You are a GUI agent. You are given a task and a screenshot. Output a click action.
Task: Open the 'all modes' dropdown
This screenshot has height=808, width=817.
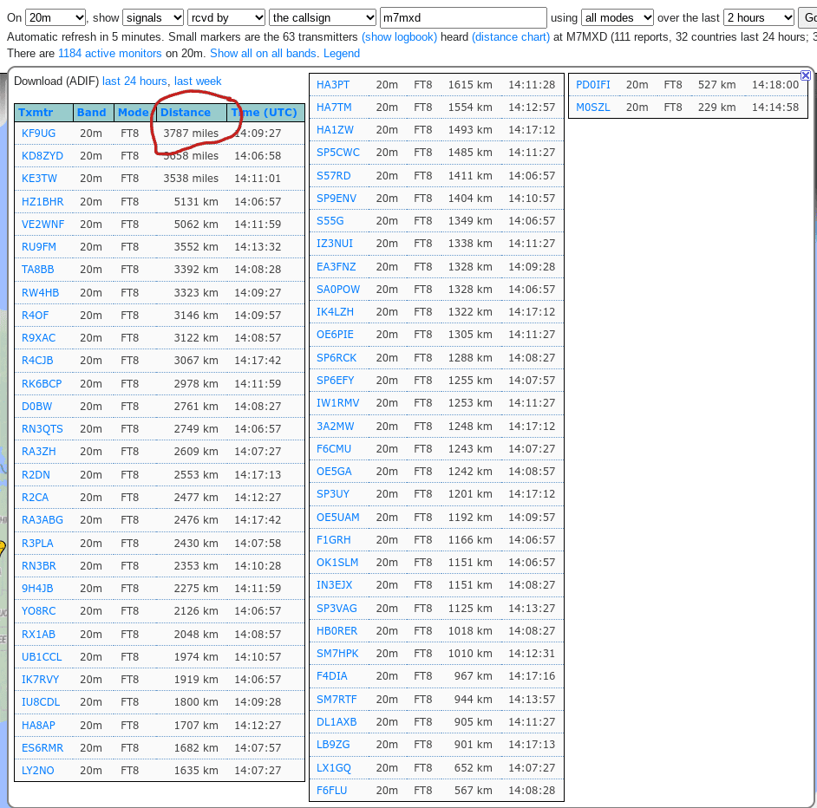618,17
